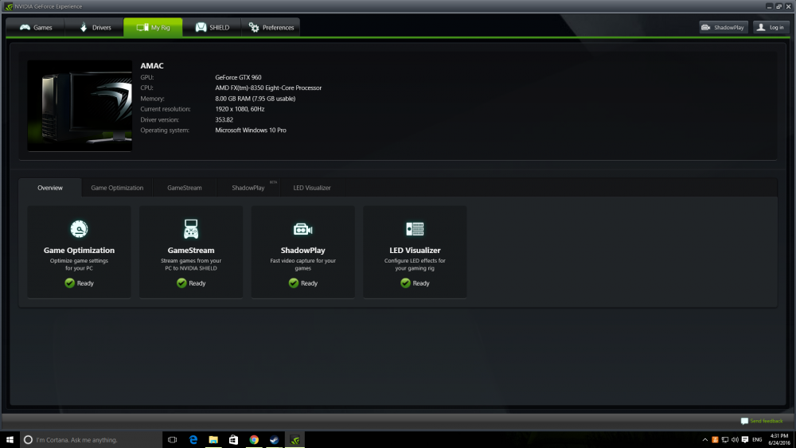
Task: Click the Ready checkmark under LED Visualizer
Action: click(x=405, y=283)
